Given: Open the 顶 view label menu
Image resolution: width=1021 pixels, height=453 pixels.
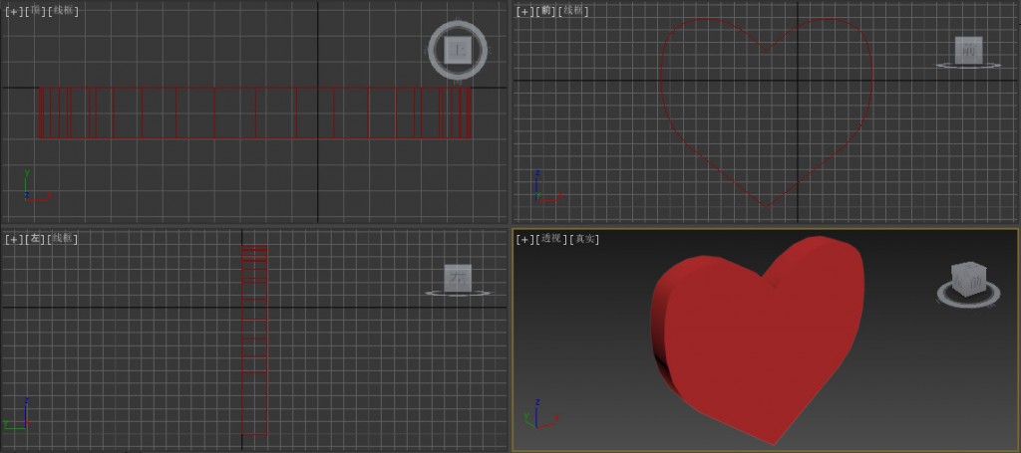Looking at the screenshot, I should (x=35, y=11).
